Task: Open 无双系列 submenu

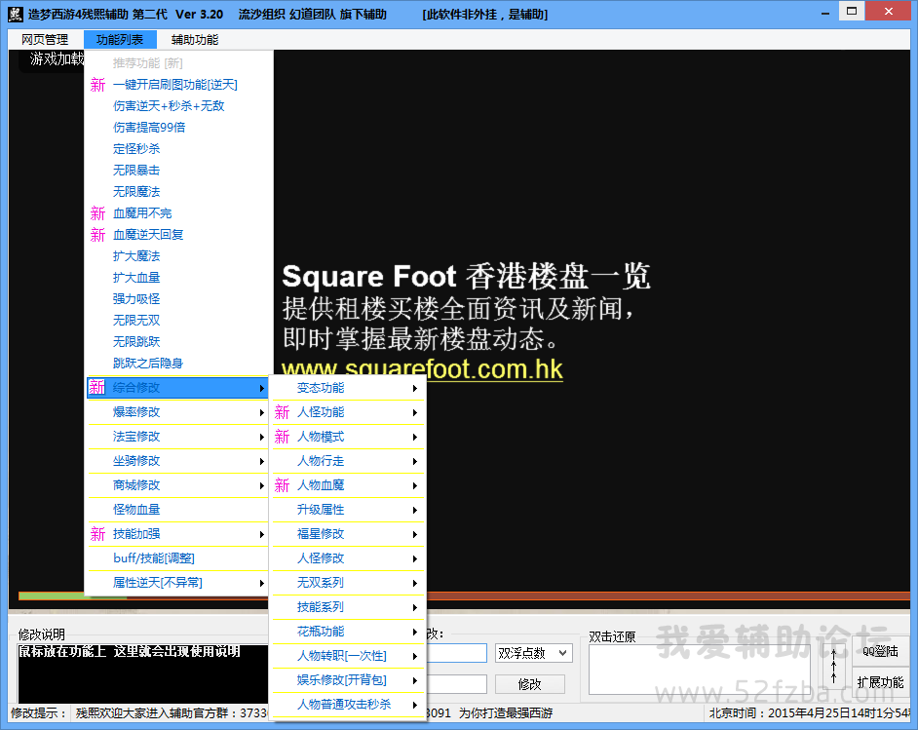Action: click(x=347, y=583)
